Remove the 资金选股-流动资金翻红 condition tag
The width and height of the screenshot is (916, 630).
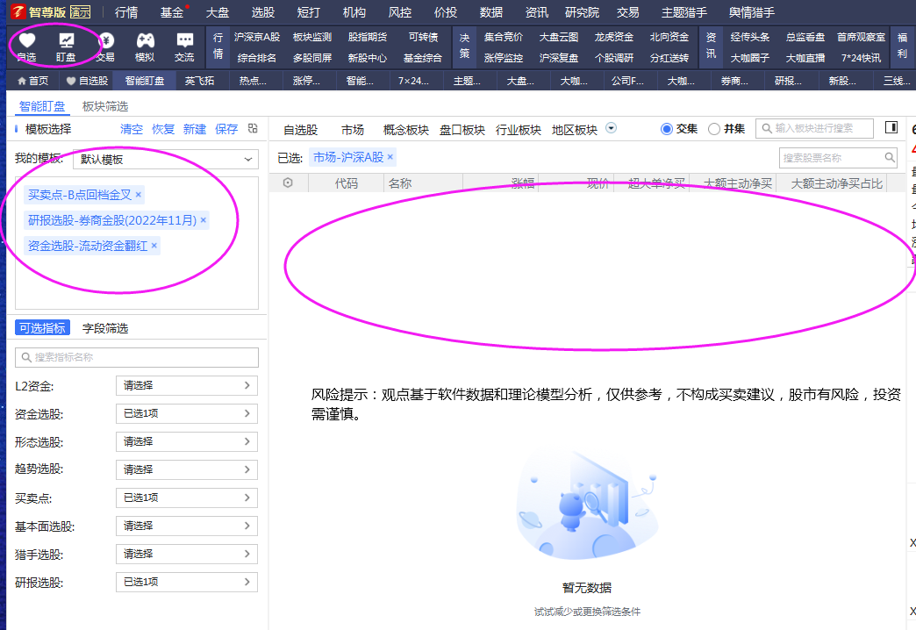pyautogui.click(x=154, y=246)
